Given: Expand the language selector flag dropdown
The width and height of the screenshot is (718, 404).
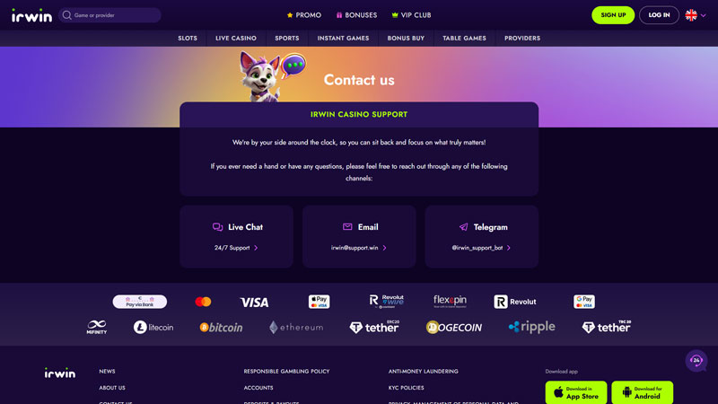Looking at the screenshot, I should coord(695,15).
